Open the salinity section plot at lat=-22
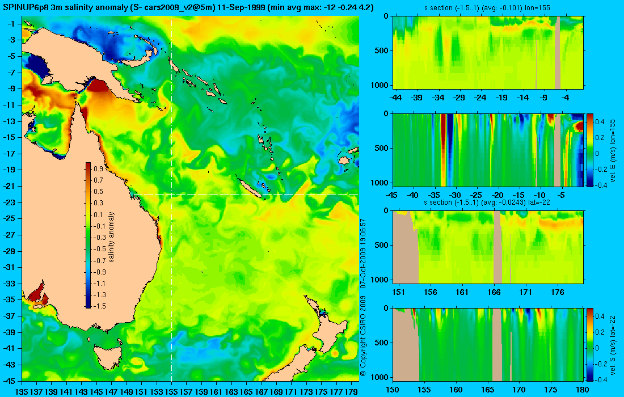The height and width of the screenshot is (397, 624). click(488, 247)
